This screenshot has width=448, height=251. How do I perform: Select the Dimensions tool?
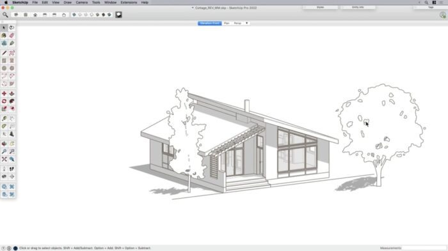click(x=12, y=119)
